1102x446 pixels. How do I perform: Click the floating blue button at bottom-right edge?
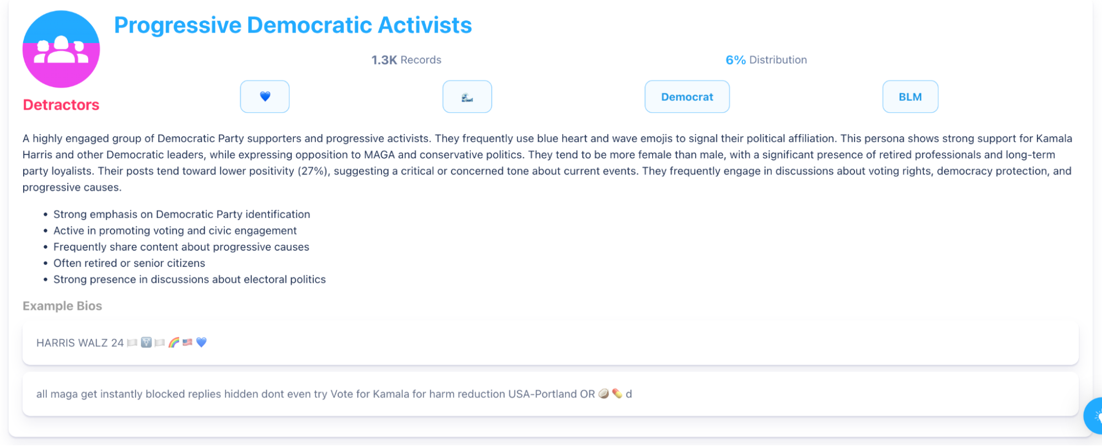click(1094, 416)
